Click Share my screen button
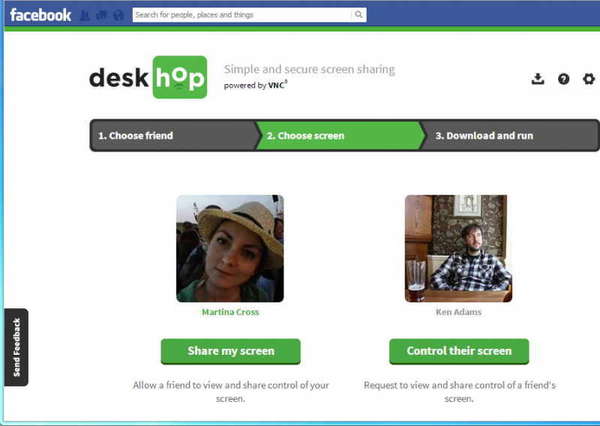Viewport: 600px width, 426px height. tap(231, 351)
